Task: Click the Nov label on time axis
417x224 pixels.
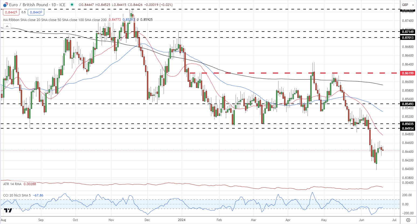Action: pyautogui.click(x=111, y=220)
